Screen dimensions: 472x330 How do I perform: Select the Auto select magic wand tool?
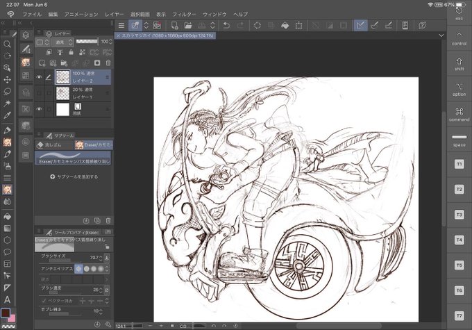point(7,104)
